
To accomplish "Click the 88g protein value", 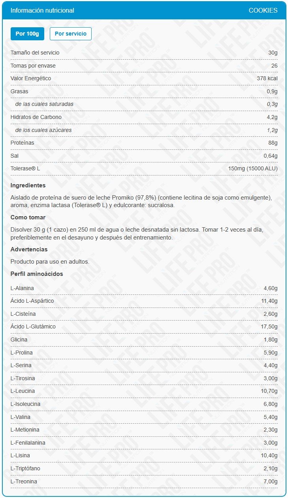I will click(273, 143).
